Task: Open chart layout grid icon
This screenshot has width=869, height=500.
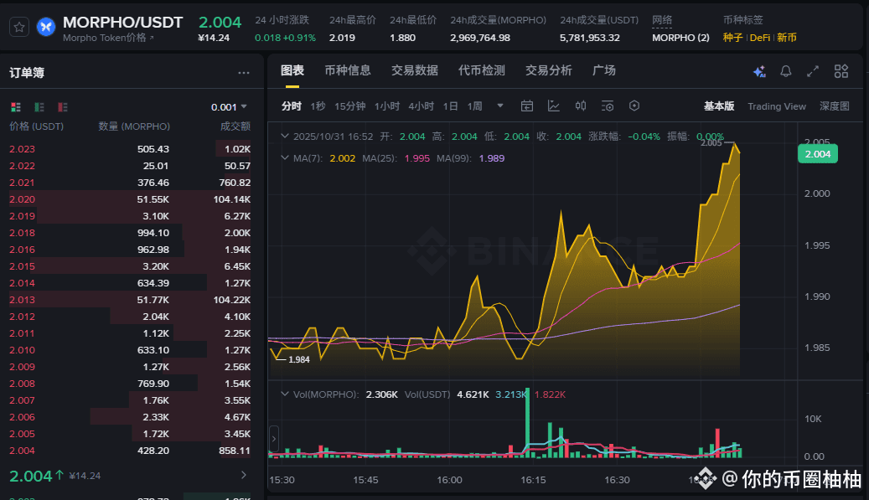Action: pos(841,71)
